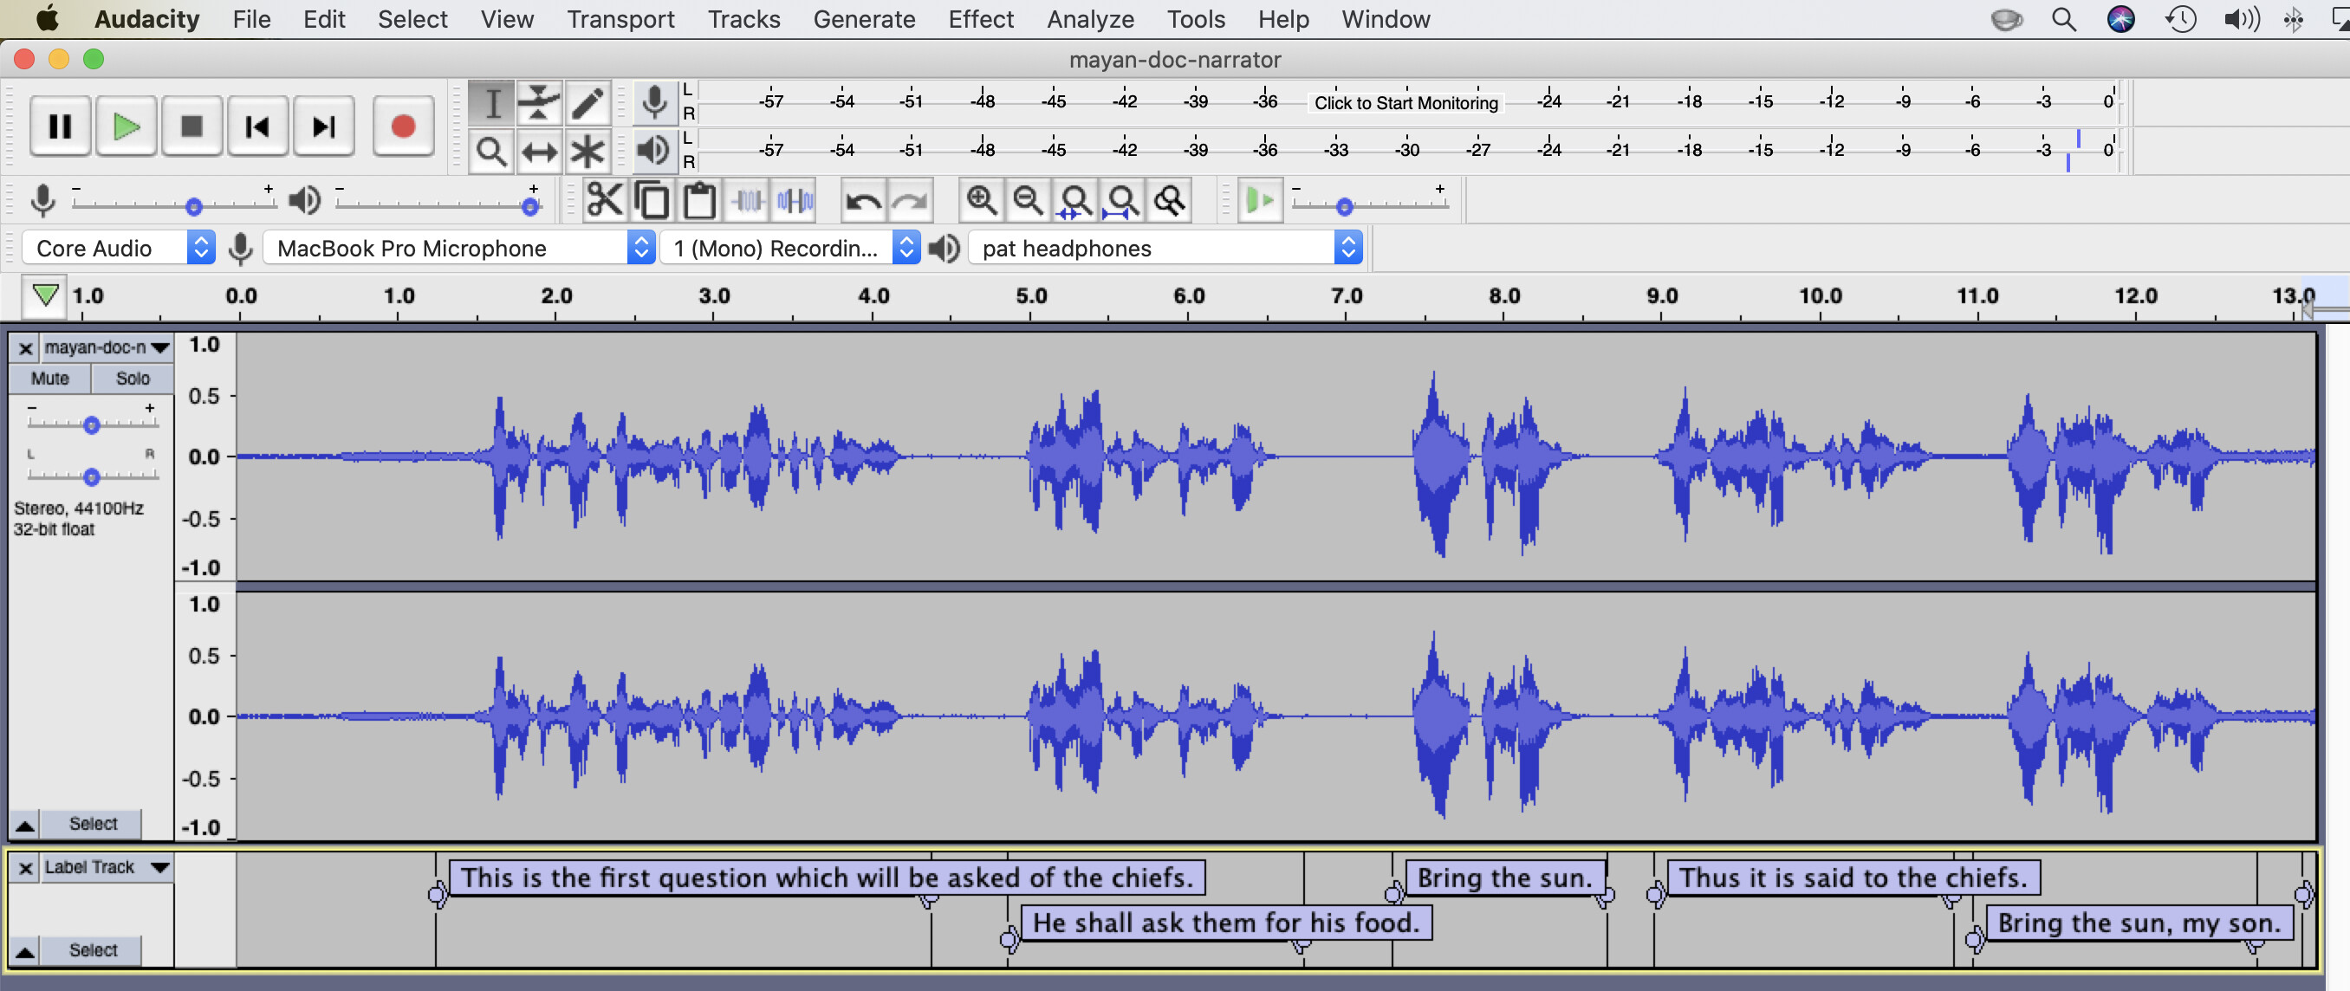
Task: Toggle Solo on the mayan-doc-n track
Action: point(133,379)
